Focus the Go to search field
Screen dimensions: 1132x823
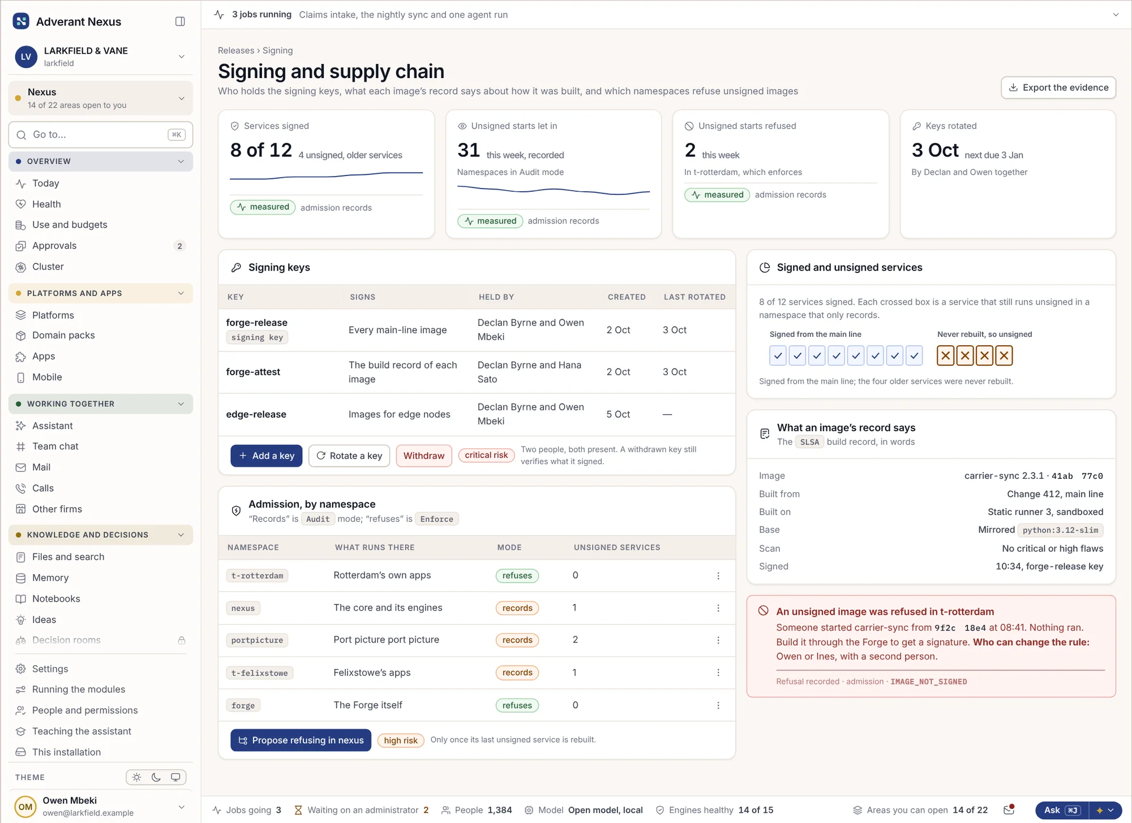[x=101, y=135]
